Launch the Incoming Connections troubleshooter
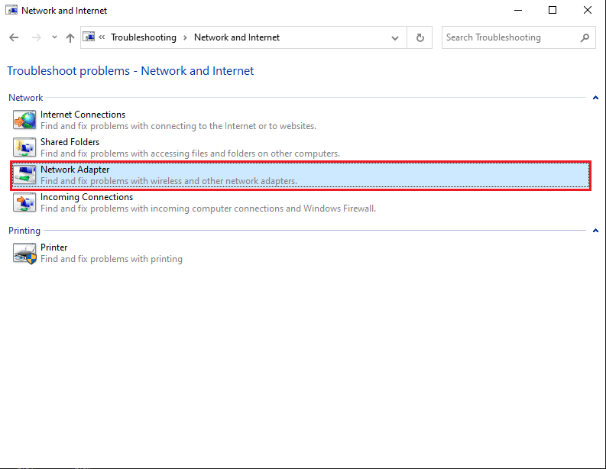 [86, 197]
